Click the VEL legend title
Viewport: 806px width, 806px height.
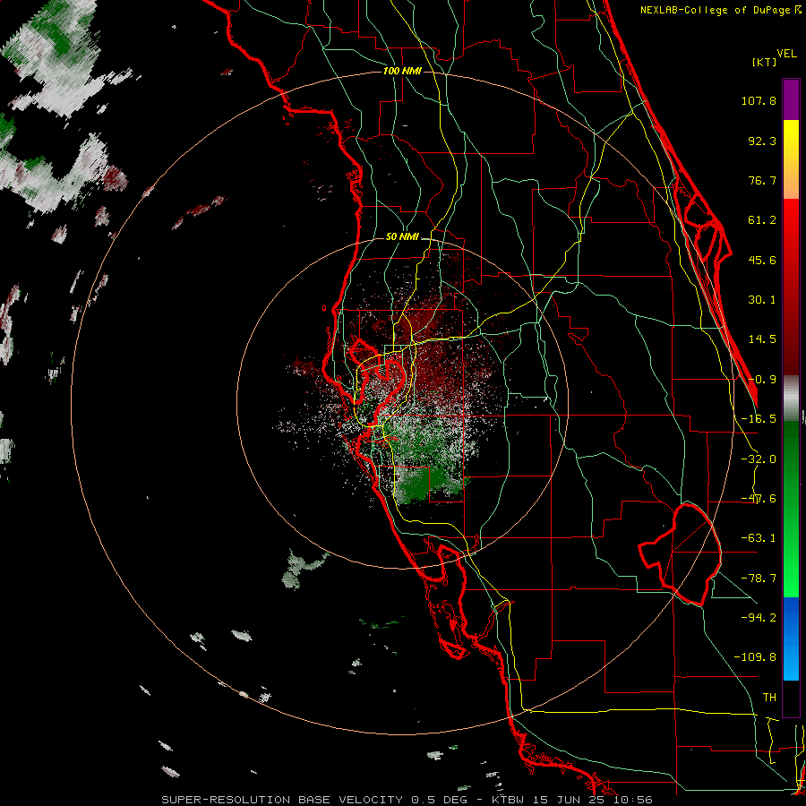click(x=786, y=53)
